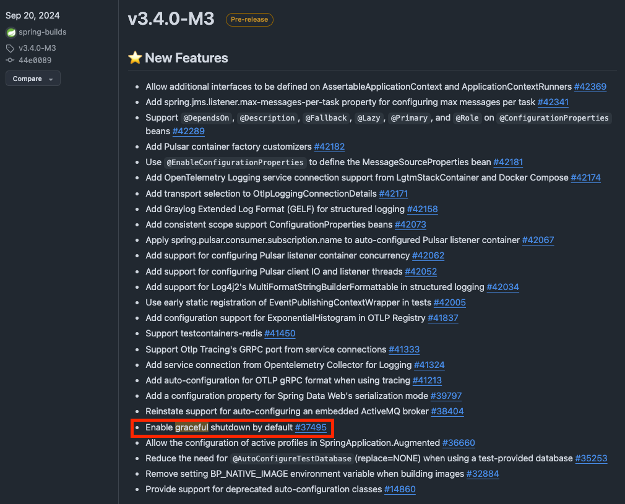
Task: Click the '@DependsOn' code text
Action: 206,118
